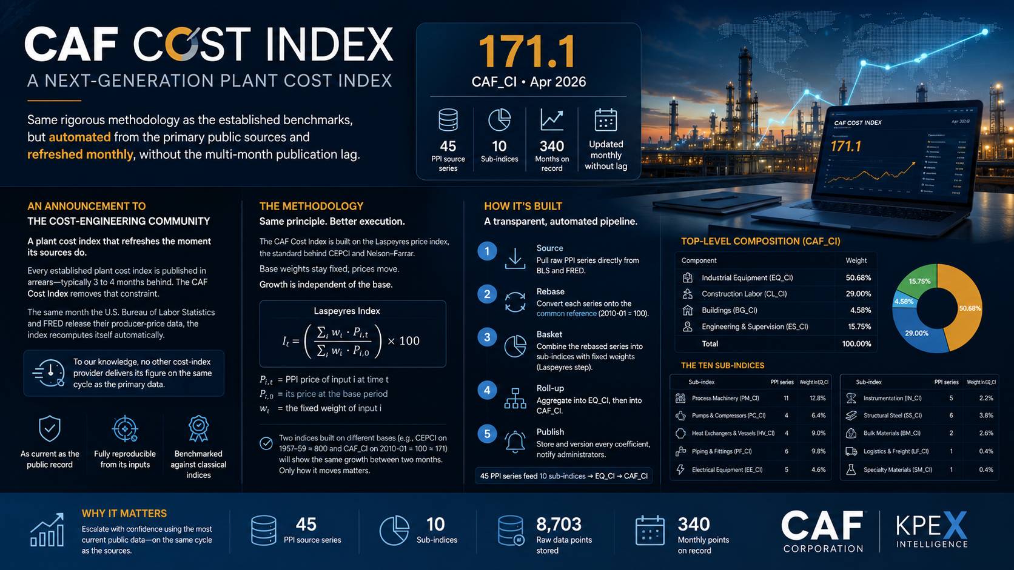Select the Process Machinery (PM_CI) row
Screen dimensions: 1014x570
(x=751, y=398)
